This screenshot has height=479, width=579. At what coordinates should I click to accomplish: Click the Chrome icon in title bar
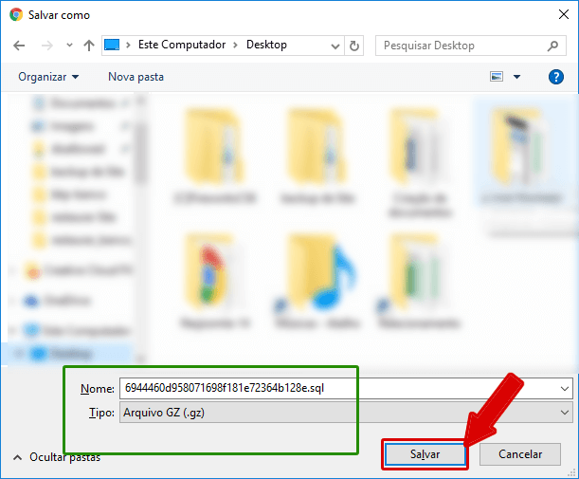[x=16, y=14]
